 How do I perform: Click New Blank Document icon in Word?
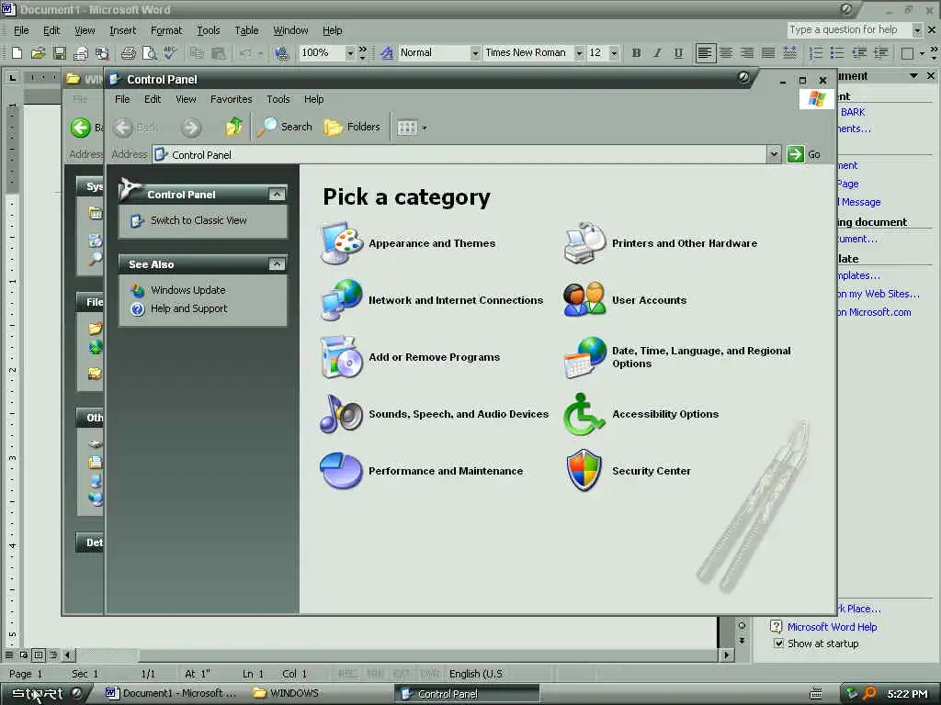(x=17, y=53)
